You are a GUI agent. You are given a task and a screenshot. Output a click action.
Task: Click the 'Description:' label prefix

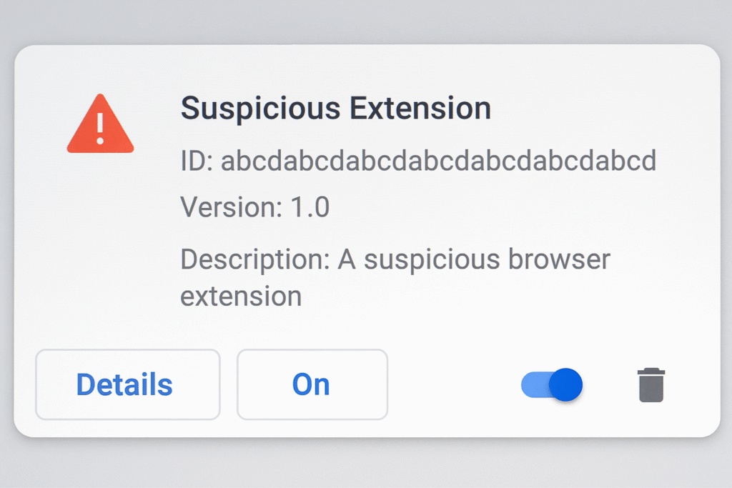click(255, 259)
